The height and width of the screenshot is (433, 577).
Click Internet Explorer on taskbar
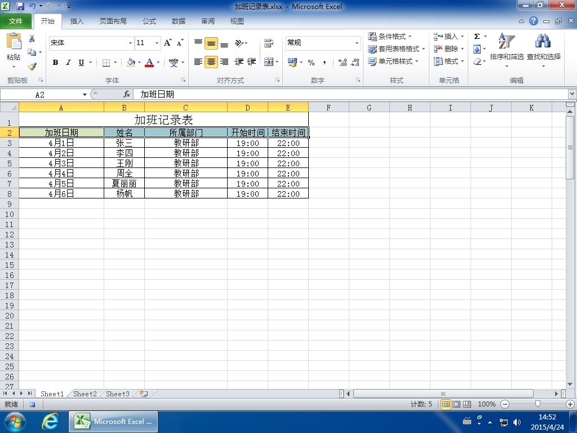(50, 421)
